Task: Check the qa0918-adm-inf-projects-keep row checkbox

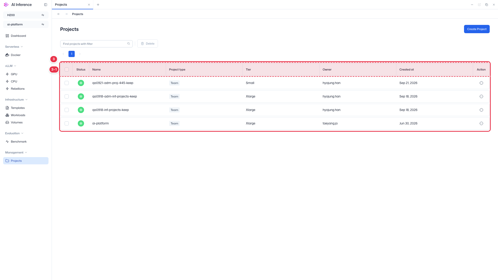Action: coord(67,96)
